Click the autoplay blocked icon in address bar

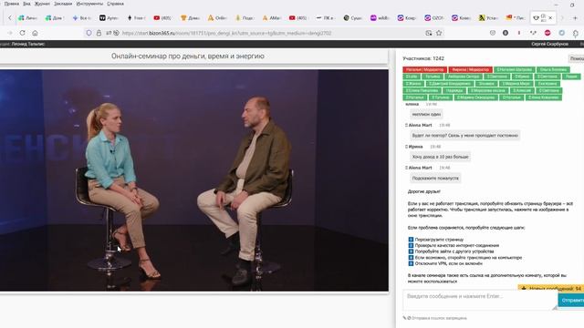click(x=116, y=33)
